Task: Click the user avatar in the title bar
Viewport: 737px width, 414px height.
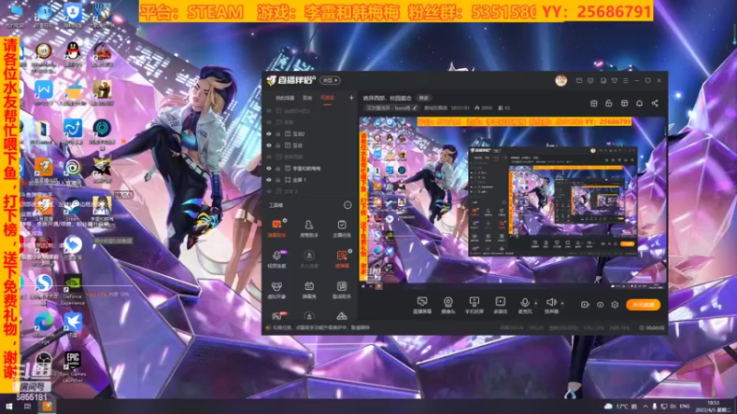Action: click(x=561, y=80)
